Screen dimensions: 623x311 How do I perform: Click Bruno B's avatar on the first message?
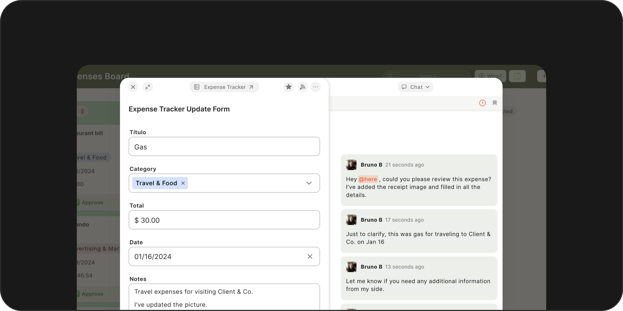pos(351,165)
